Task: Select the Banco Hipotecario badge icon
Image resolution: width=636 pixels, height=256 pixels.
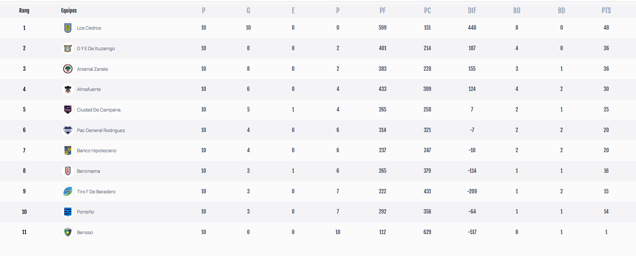Action: (68, 150)
